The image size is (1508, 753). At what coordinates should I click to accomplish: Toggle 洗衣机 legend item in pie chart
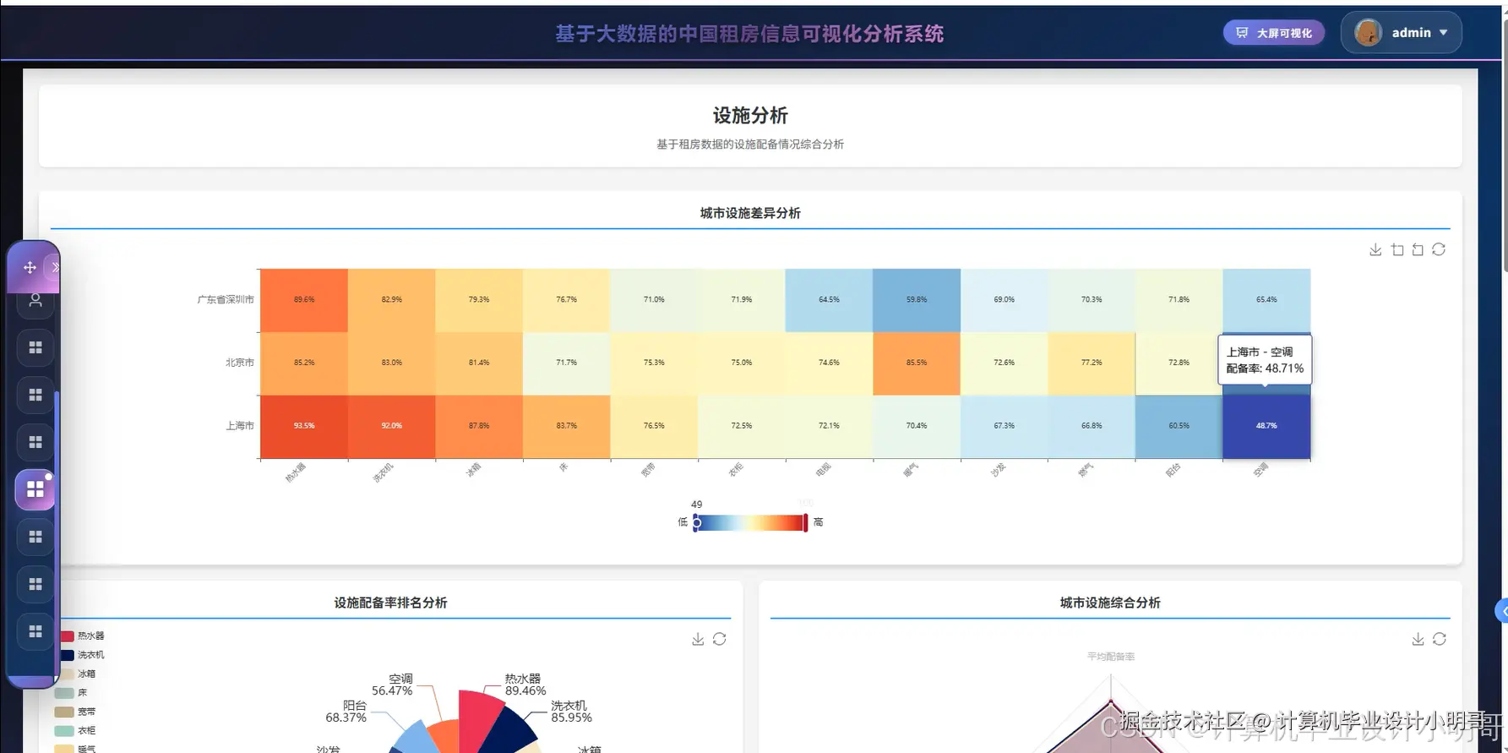pos(82,655)
